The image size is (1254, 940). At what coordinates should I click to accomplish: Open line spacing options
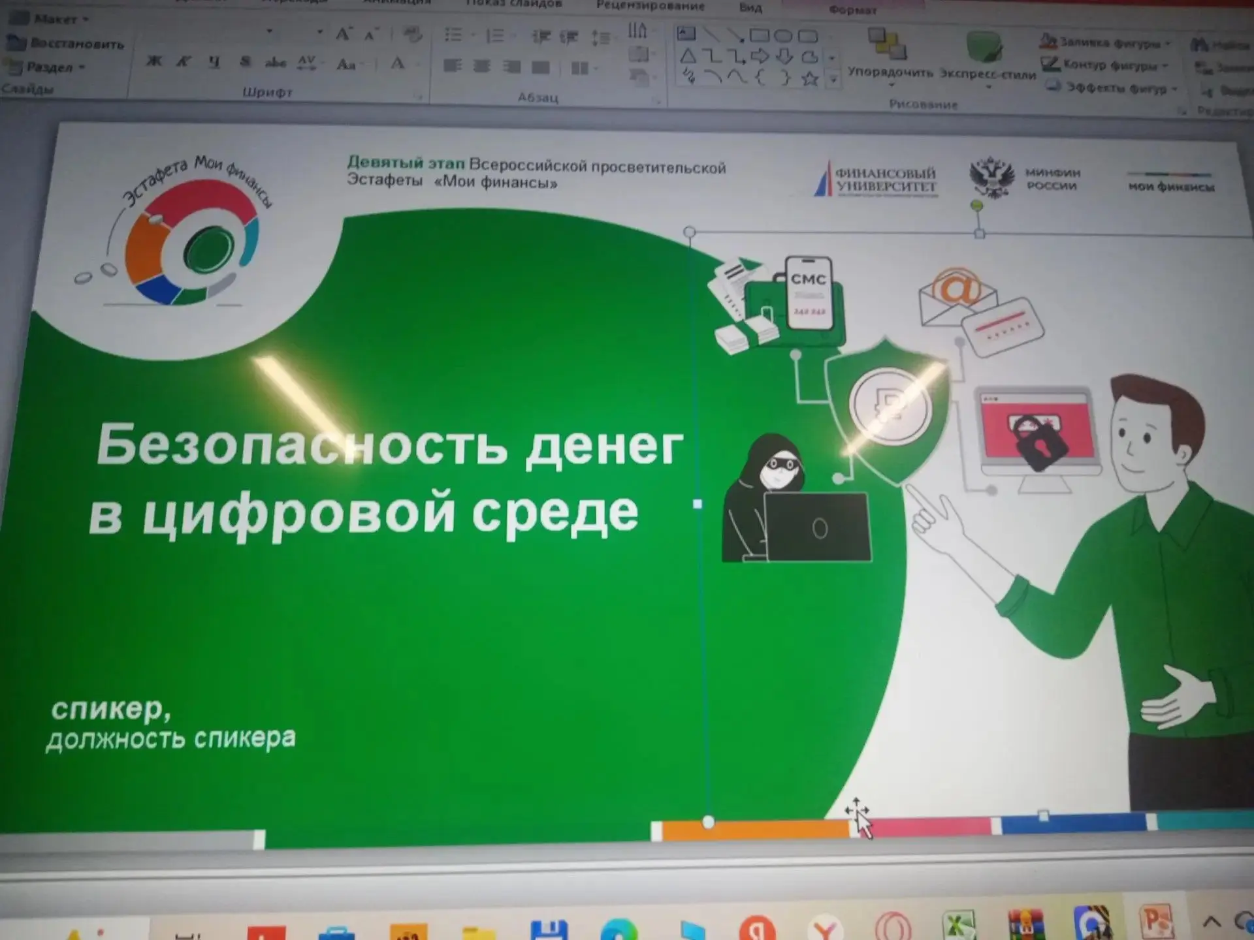(x=601, y=38)
